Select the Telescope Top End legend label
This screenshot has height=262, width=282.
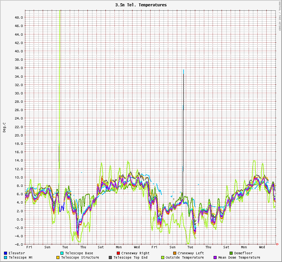coord(130,258)
